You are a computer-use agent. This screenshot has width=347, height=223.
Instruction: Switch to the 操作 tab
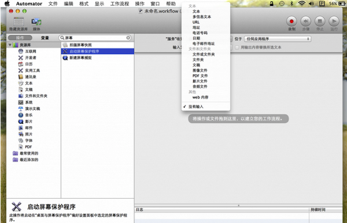point(20,37)
